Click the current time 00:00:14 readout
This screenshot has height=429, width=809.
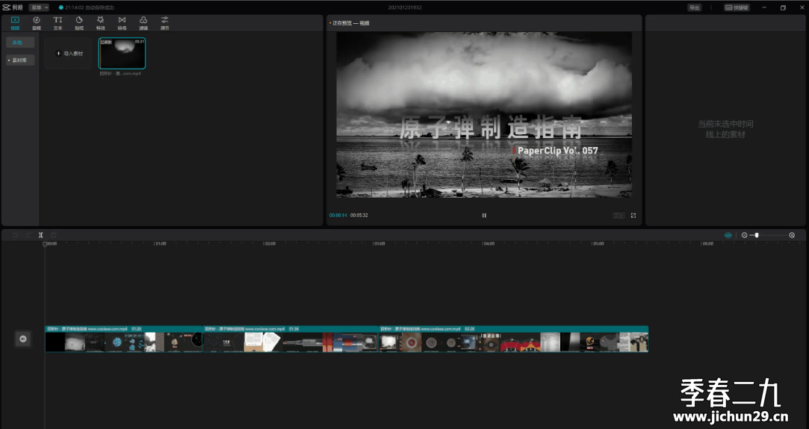338,216
